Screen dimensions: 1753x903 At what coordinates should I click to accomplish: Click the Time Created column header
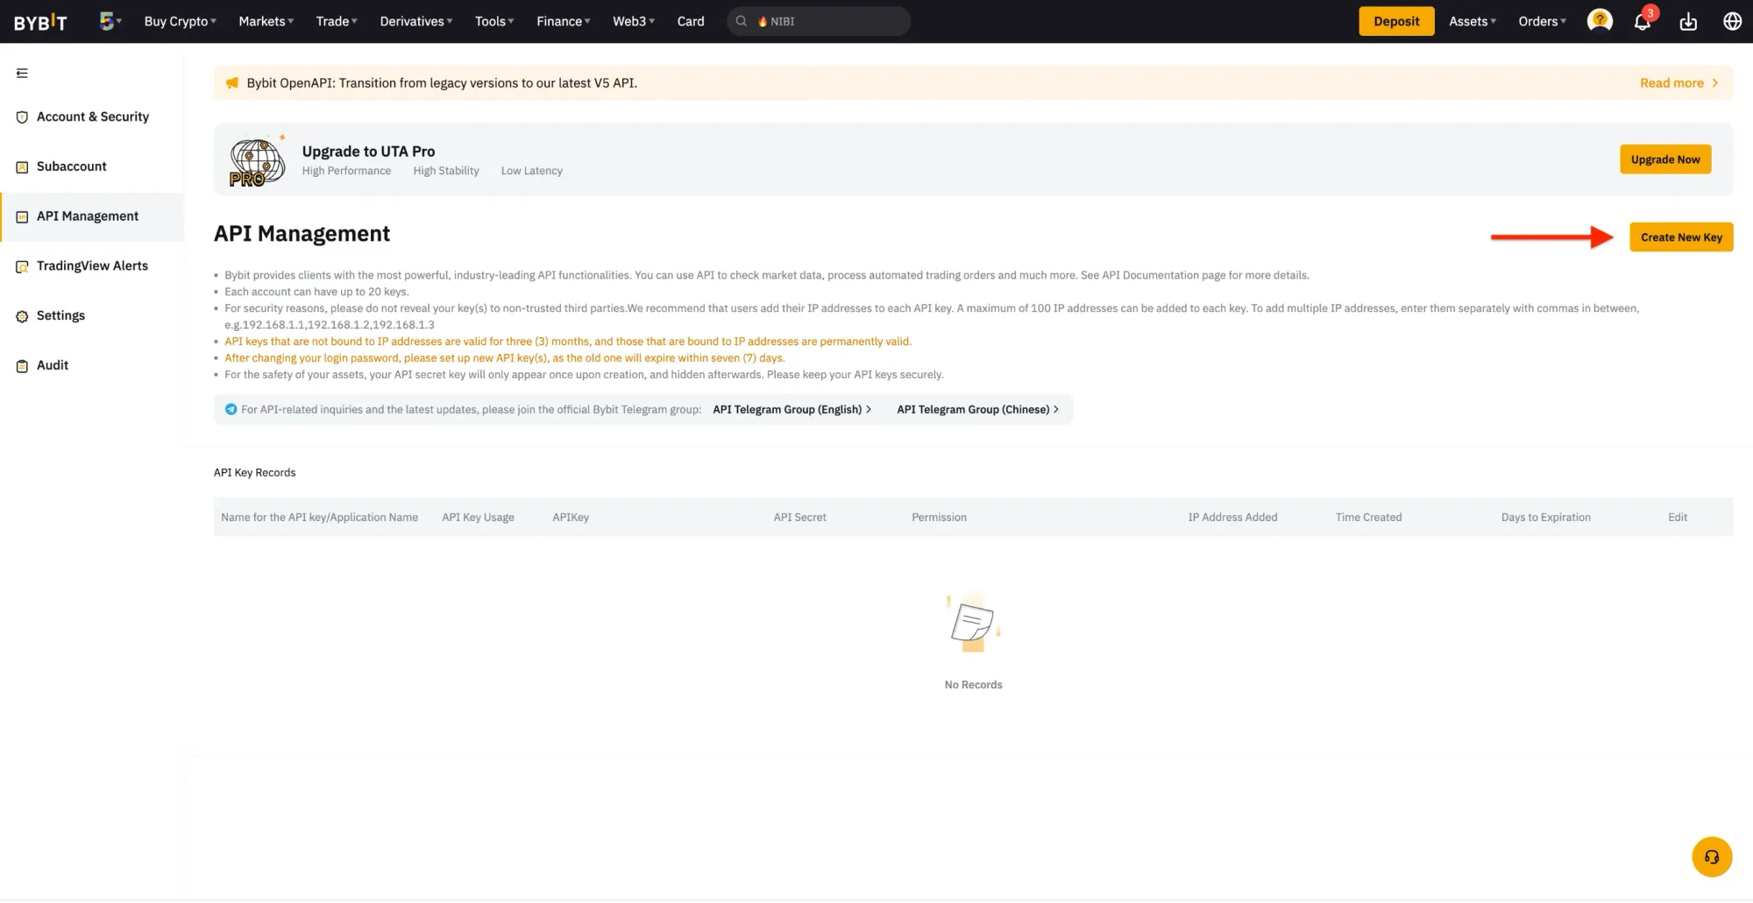click(x=1368, y=518)
